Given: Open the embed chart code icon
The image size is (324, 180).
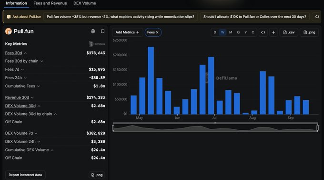Looking at the screenshot, I should (x=263, y=32).
